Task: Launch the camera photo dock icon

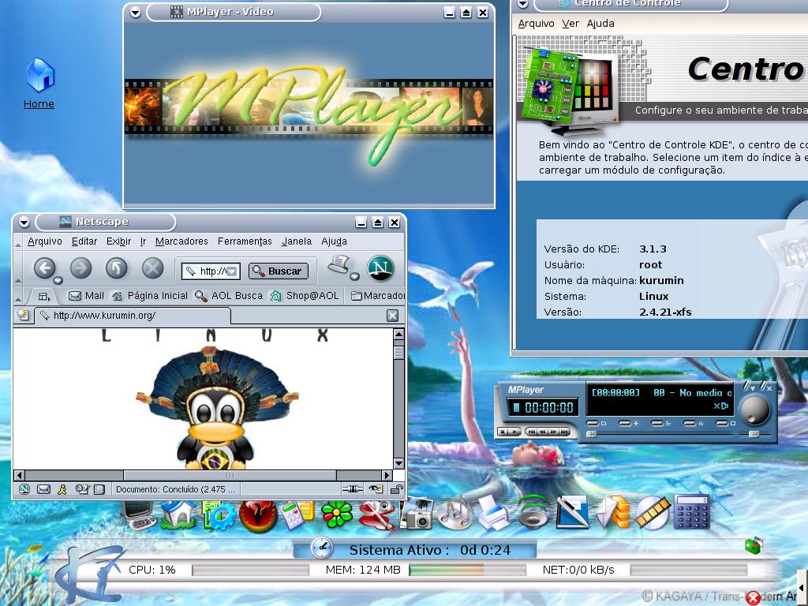Action: click(417, 514)
